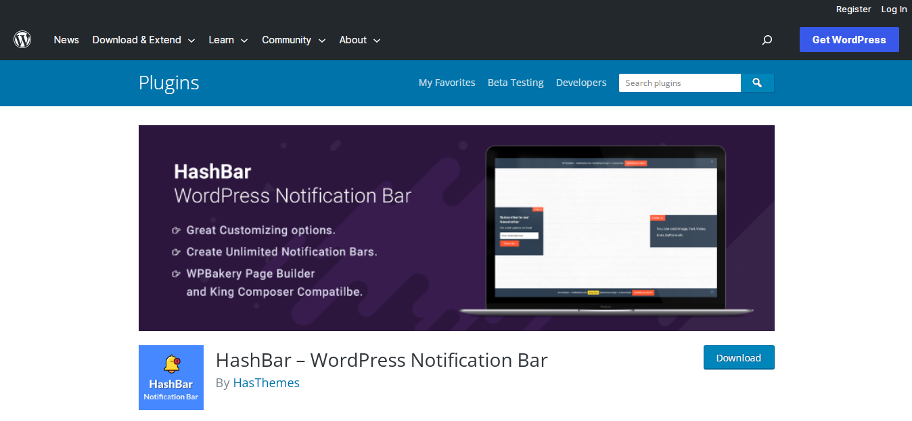
Task: Click the HashBar plugin bell icon
Action: tap(171, 378)
